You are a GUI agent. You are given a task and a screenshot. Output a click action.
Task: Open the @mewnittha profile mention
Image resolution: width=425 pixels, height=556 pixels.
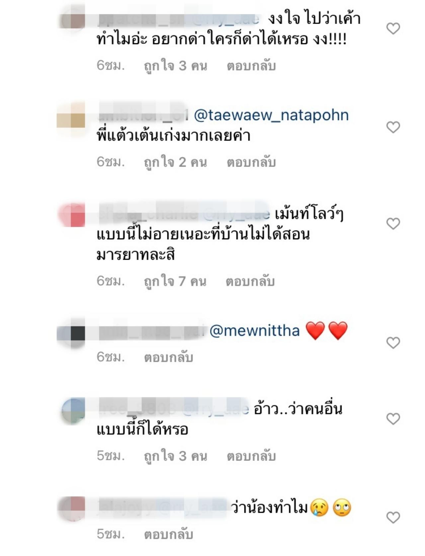point(254,331)
